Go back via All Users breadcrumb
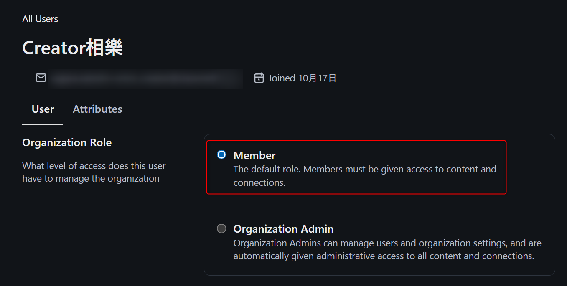 (x=40, y=19)
